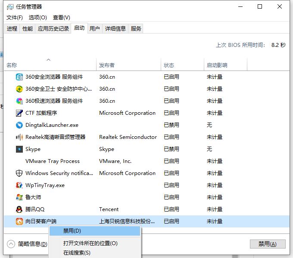Viewport: 293px width, 258px height.
Task: Switch to the 详细信息 tab
Action: [x=115, y=28]
